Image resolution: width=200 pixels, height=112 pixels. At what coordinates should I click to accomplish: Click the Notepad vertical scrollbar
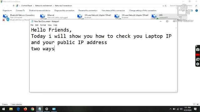[176, 59]
